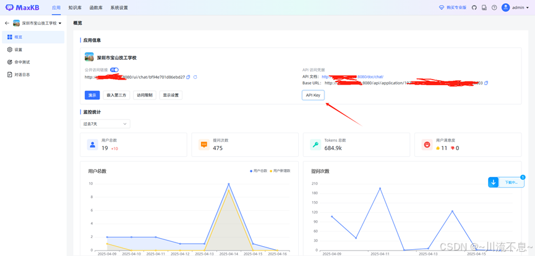Click the 2025-04-14 peak point on 用户总数 chart
Viewport: 535px width, 256px height.
229,184
